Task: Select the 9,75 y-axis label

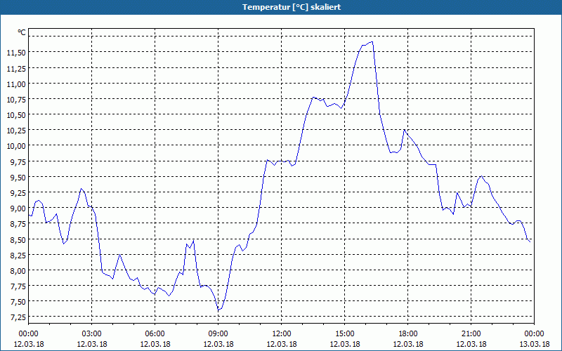Action: 18,162
